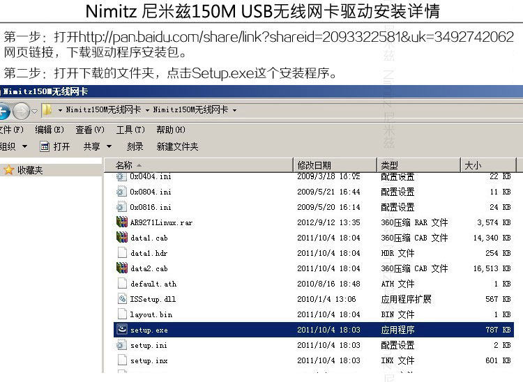Click the 新建文件夹 toolbar button
The width and height of the screenshot is (523, 382).
point(177,146)
